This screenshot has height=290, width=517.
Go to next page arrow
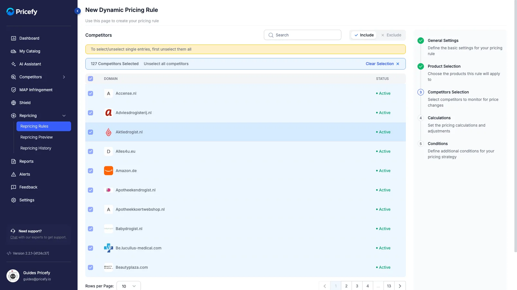[400, 286]
